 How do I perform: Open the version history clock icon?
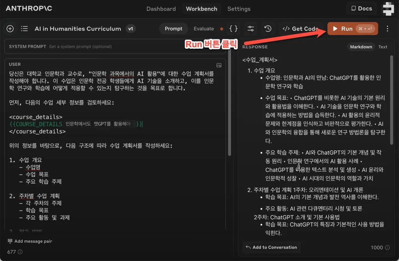click(268, 28)
